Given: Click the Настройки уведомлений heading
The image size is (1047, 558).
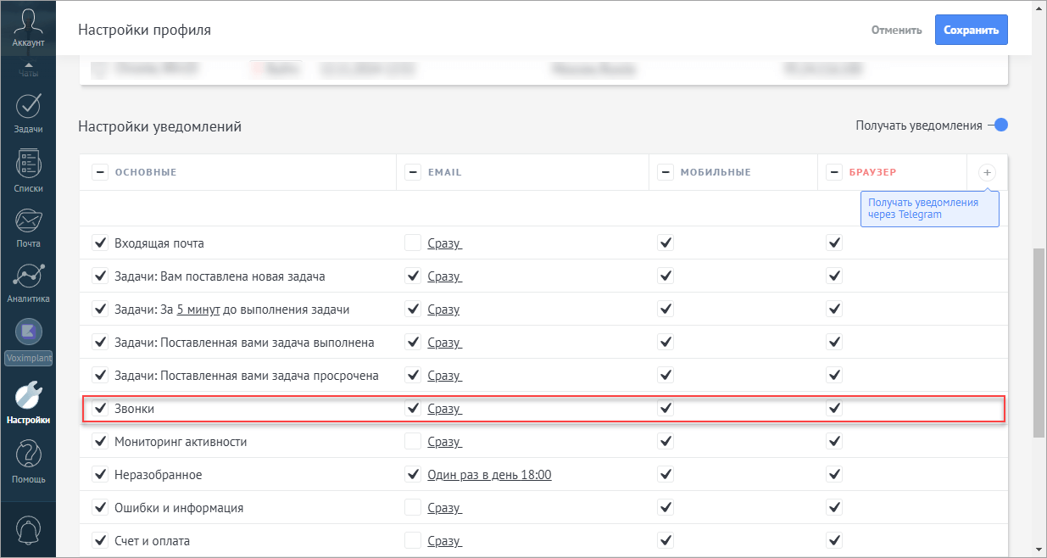Looking at the screenshot, I should coord(159,126).
